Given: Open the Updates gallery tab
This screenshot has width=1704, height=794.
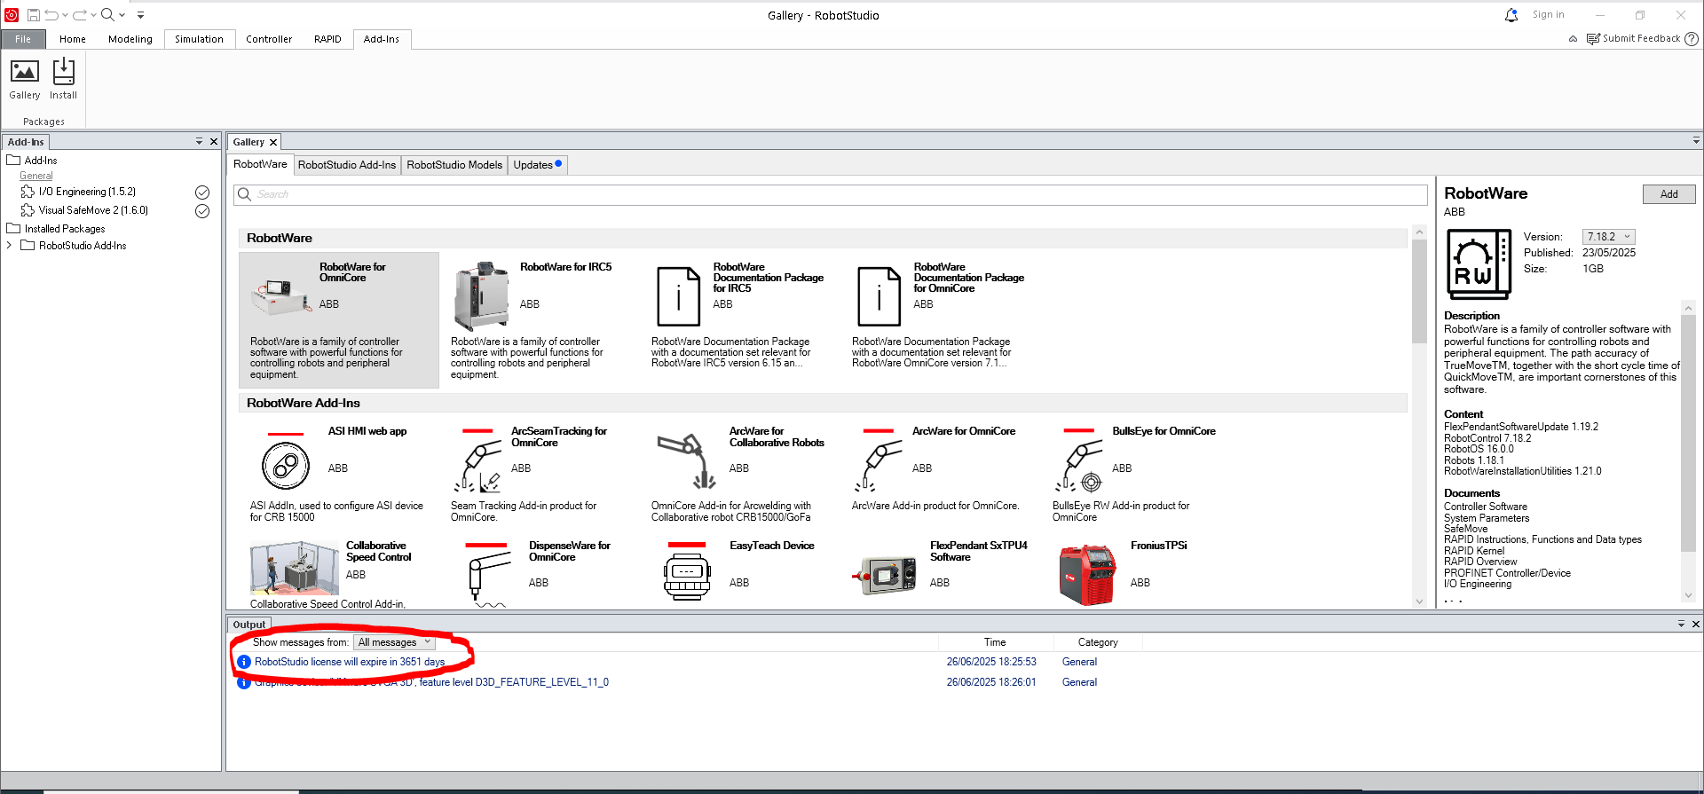Looking at the screenshot, I should coord(537,165).
